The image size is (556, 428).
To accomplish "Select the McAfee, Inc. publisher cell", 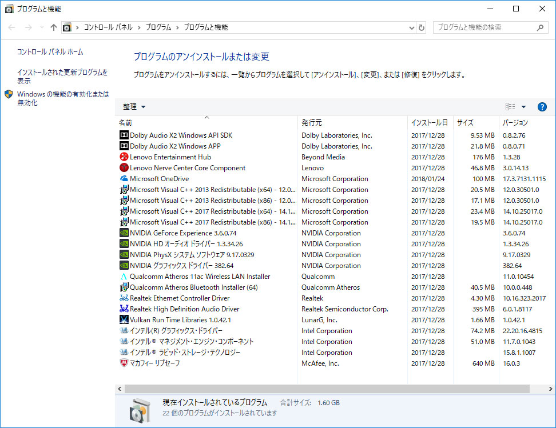I will 320,363.
